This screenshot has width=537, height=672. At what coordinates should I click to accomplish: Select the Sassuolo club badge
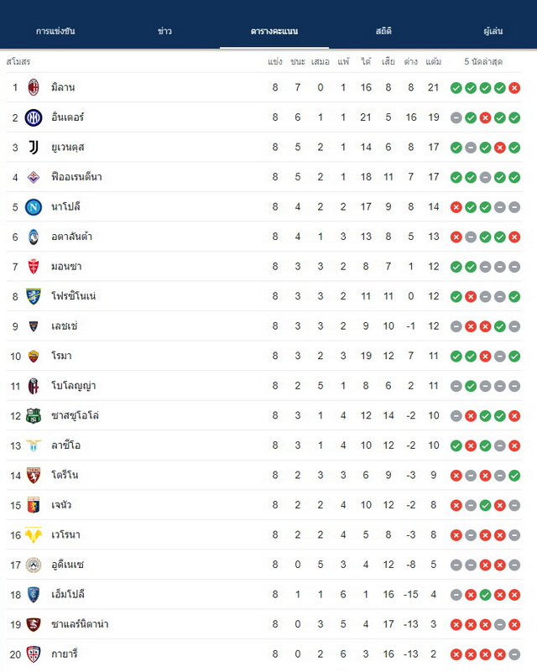pos(34,416)
